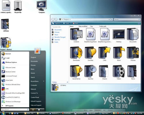Open Windows Ultimate Extras entry

[x=15, y=85]
